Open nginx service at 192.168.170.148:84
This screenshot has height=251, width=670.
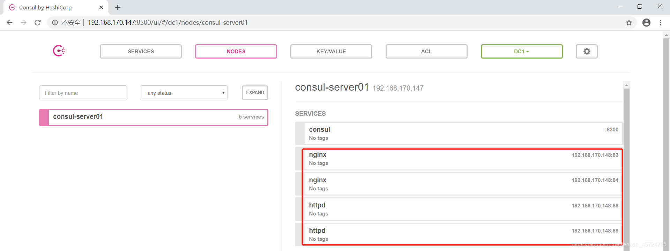459,184
